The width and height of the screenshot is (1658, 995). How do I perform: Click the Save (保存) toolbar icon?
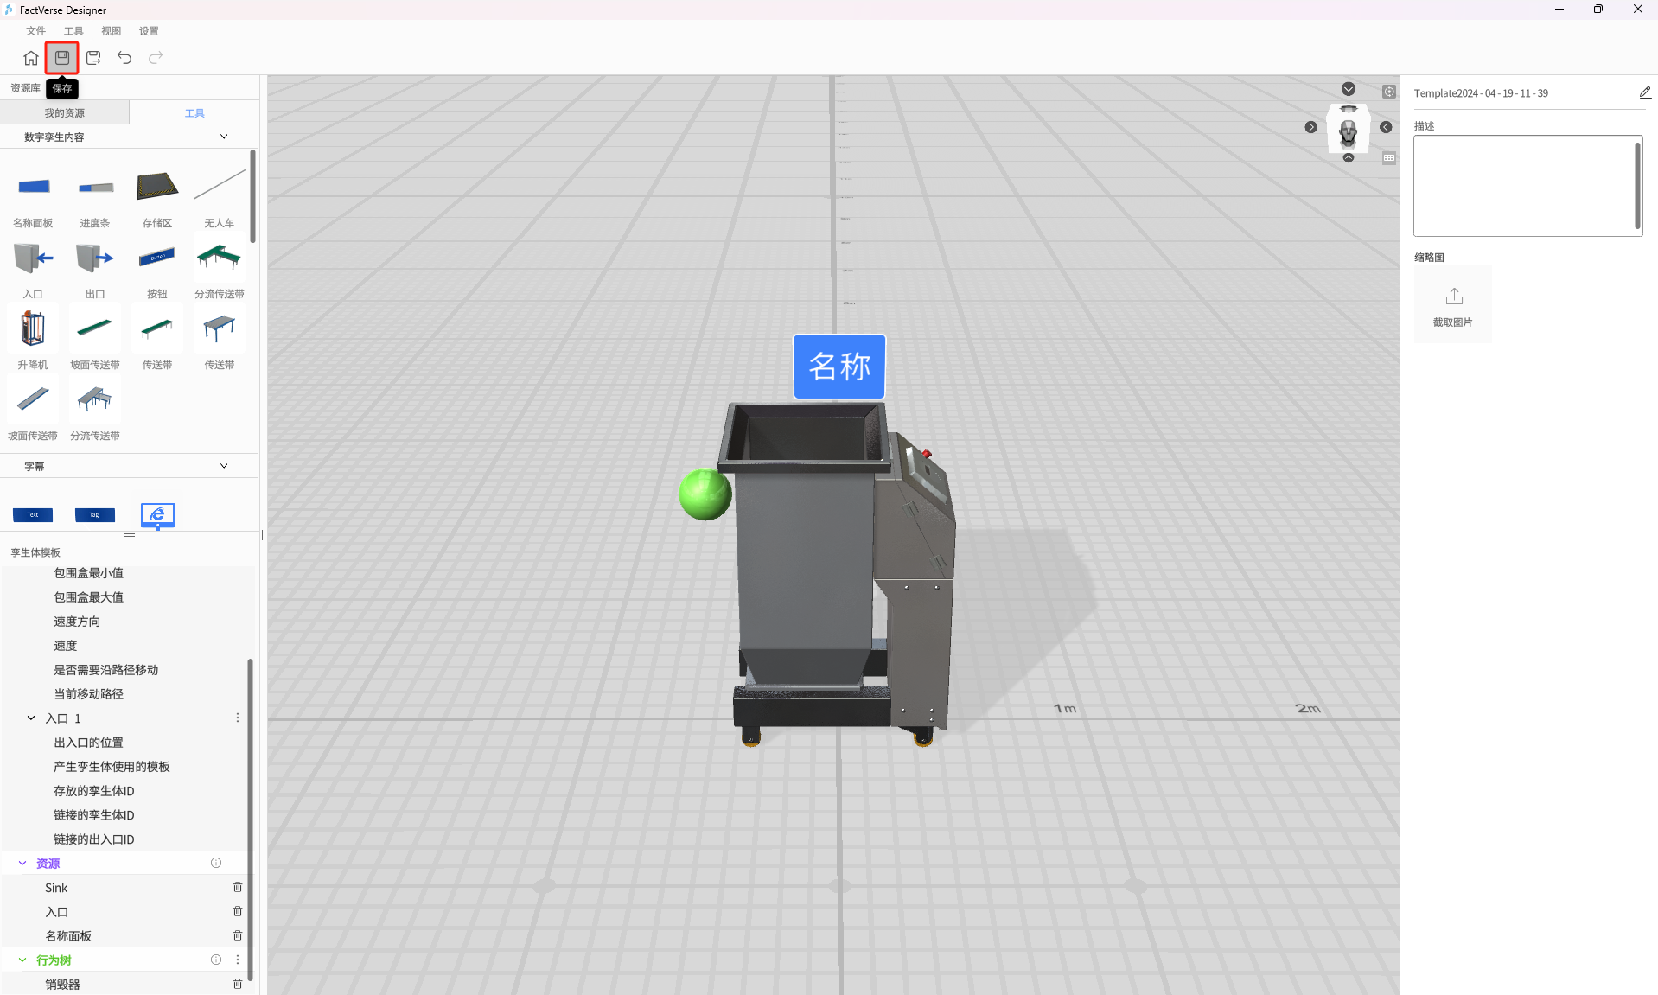[62, 58]
